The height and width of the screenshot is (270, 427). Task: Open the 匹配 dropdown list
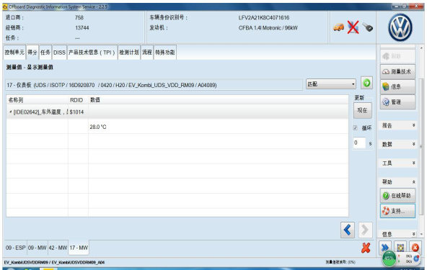click(x=331, y=84)
